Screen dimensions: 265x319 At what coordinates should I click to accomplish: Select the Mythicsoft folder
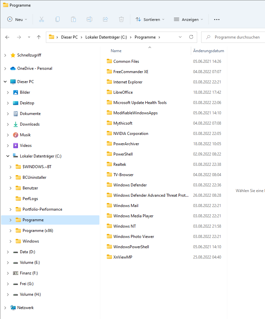[123, 123]
